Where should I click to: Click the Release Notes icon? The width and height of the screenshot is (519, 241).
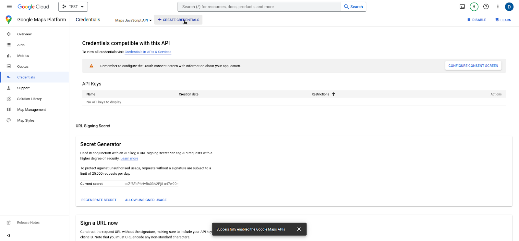[x=9, y=223]
